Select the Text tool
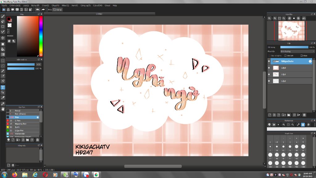Screen dimensions: 316x178 click(x=3, y=87)
